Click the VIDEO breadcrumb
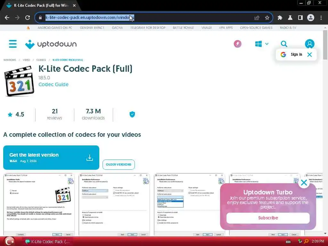The image size is (328, 246). [26, 60]
